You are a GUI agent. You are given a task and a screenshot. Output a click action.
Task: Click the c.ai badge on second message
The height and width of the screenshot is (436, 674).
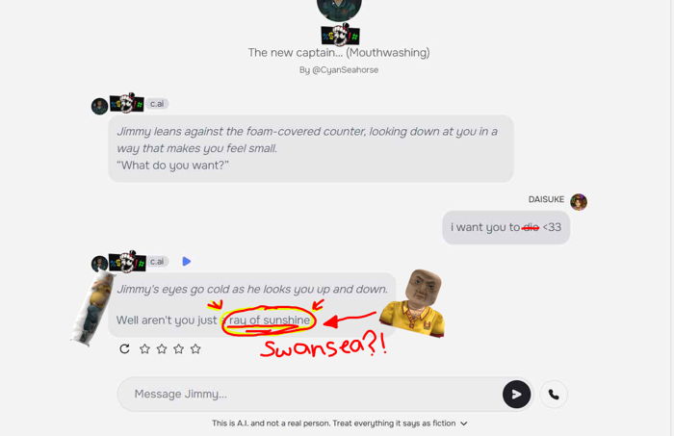point(157,261)
